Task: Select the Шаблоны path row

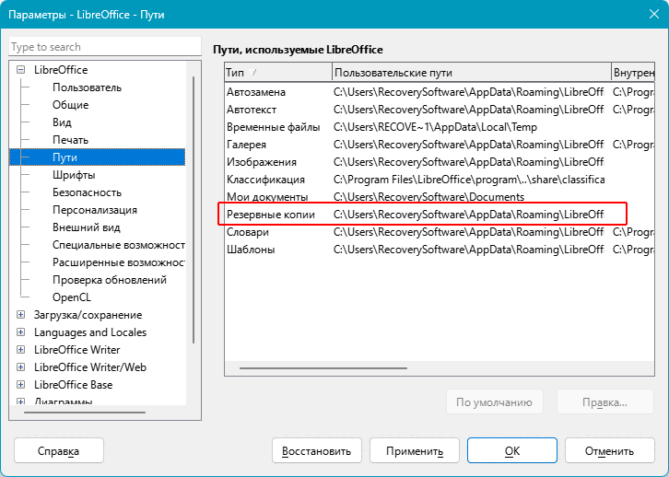Action: (440, 250)
